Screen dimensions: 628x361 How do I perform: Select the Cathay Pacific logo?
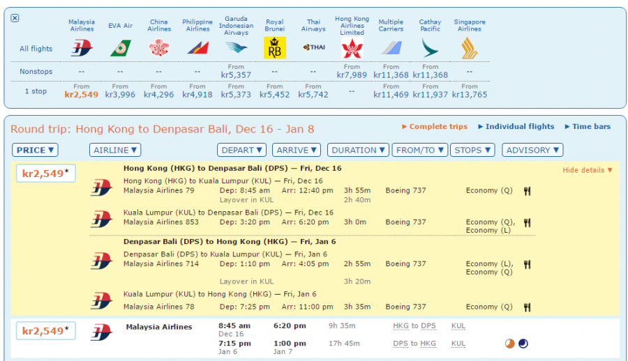[x=430, y=48]
